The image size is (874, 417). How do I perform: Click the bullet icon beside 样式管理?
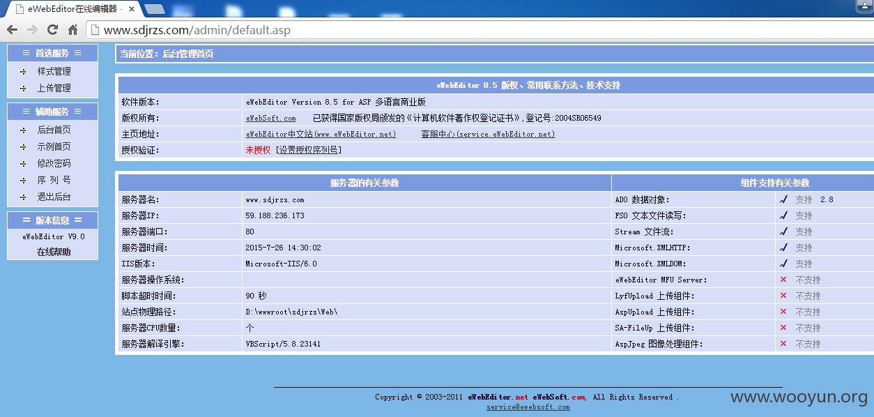[23, 71]
